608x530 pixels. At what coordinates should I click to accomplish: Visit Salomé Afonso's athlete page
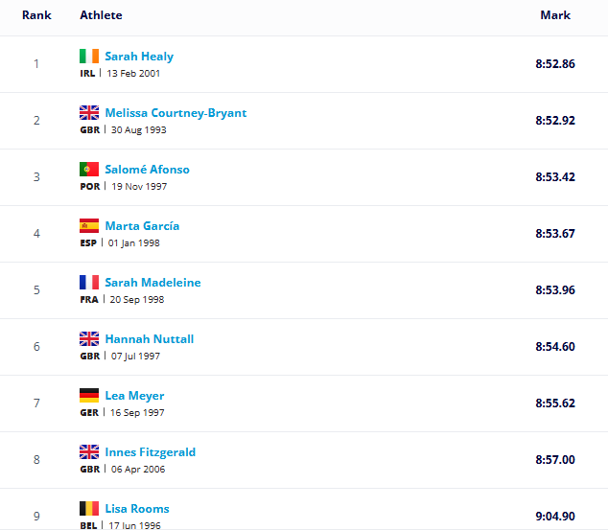(148, 170)
